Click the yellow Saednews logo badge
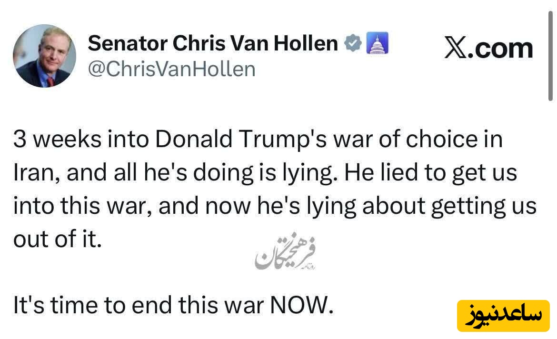 [x=503, y=316]
